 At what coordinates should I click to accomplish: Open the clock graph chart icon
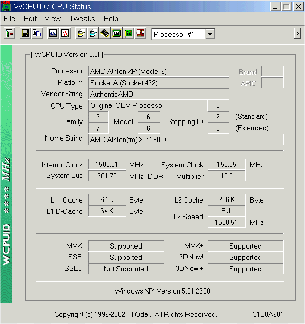[x=53, y=33]
